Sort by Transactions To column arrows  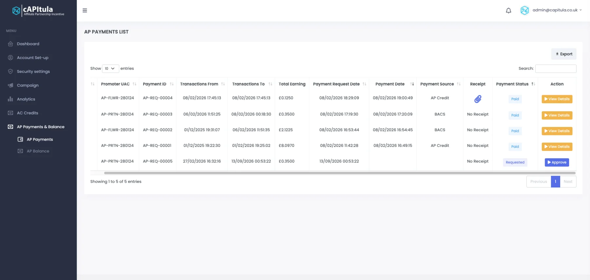coord(270,84)
